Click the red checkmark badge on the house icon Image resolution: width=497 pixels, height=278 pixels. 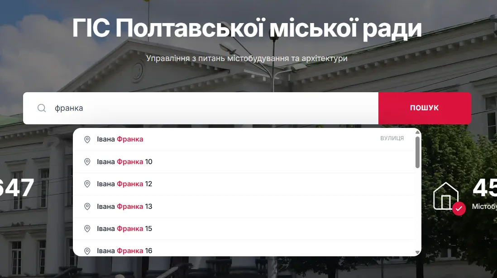click(x=460, y=209)
